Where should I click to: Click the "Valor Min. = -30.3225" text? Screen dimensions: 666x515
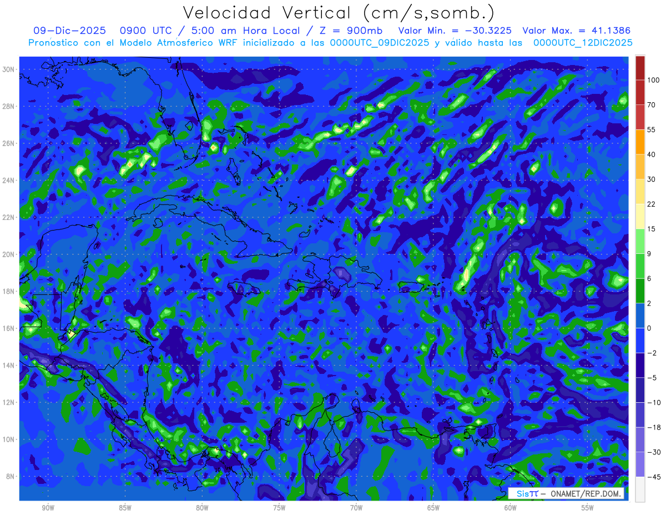click(455, 31)
